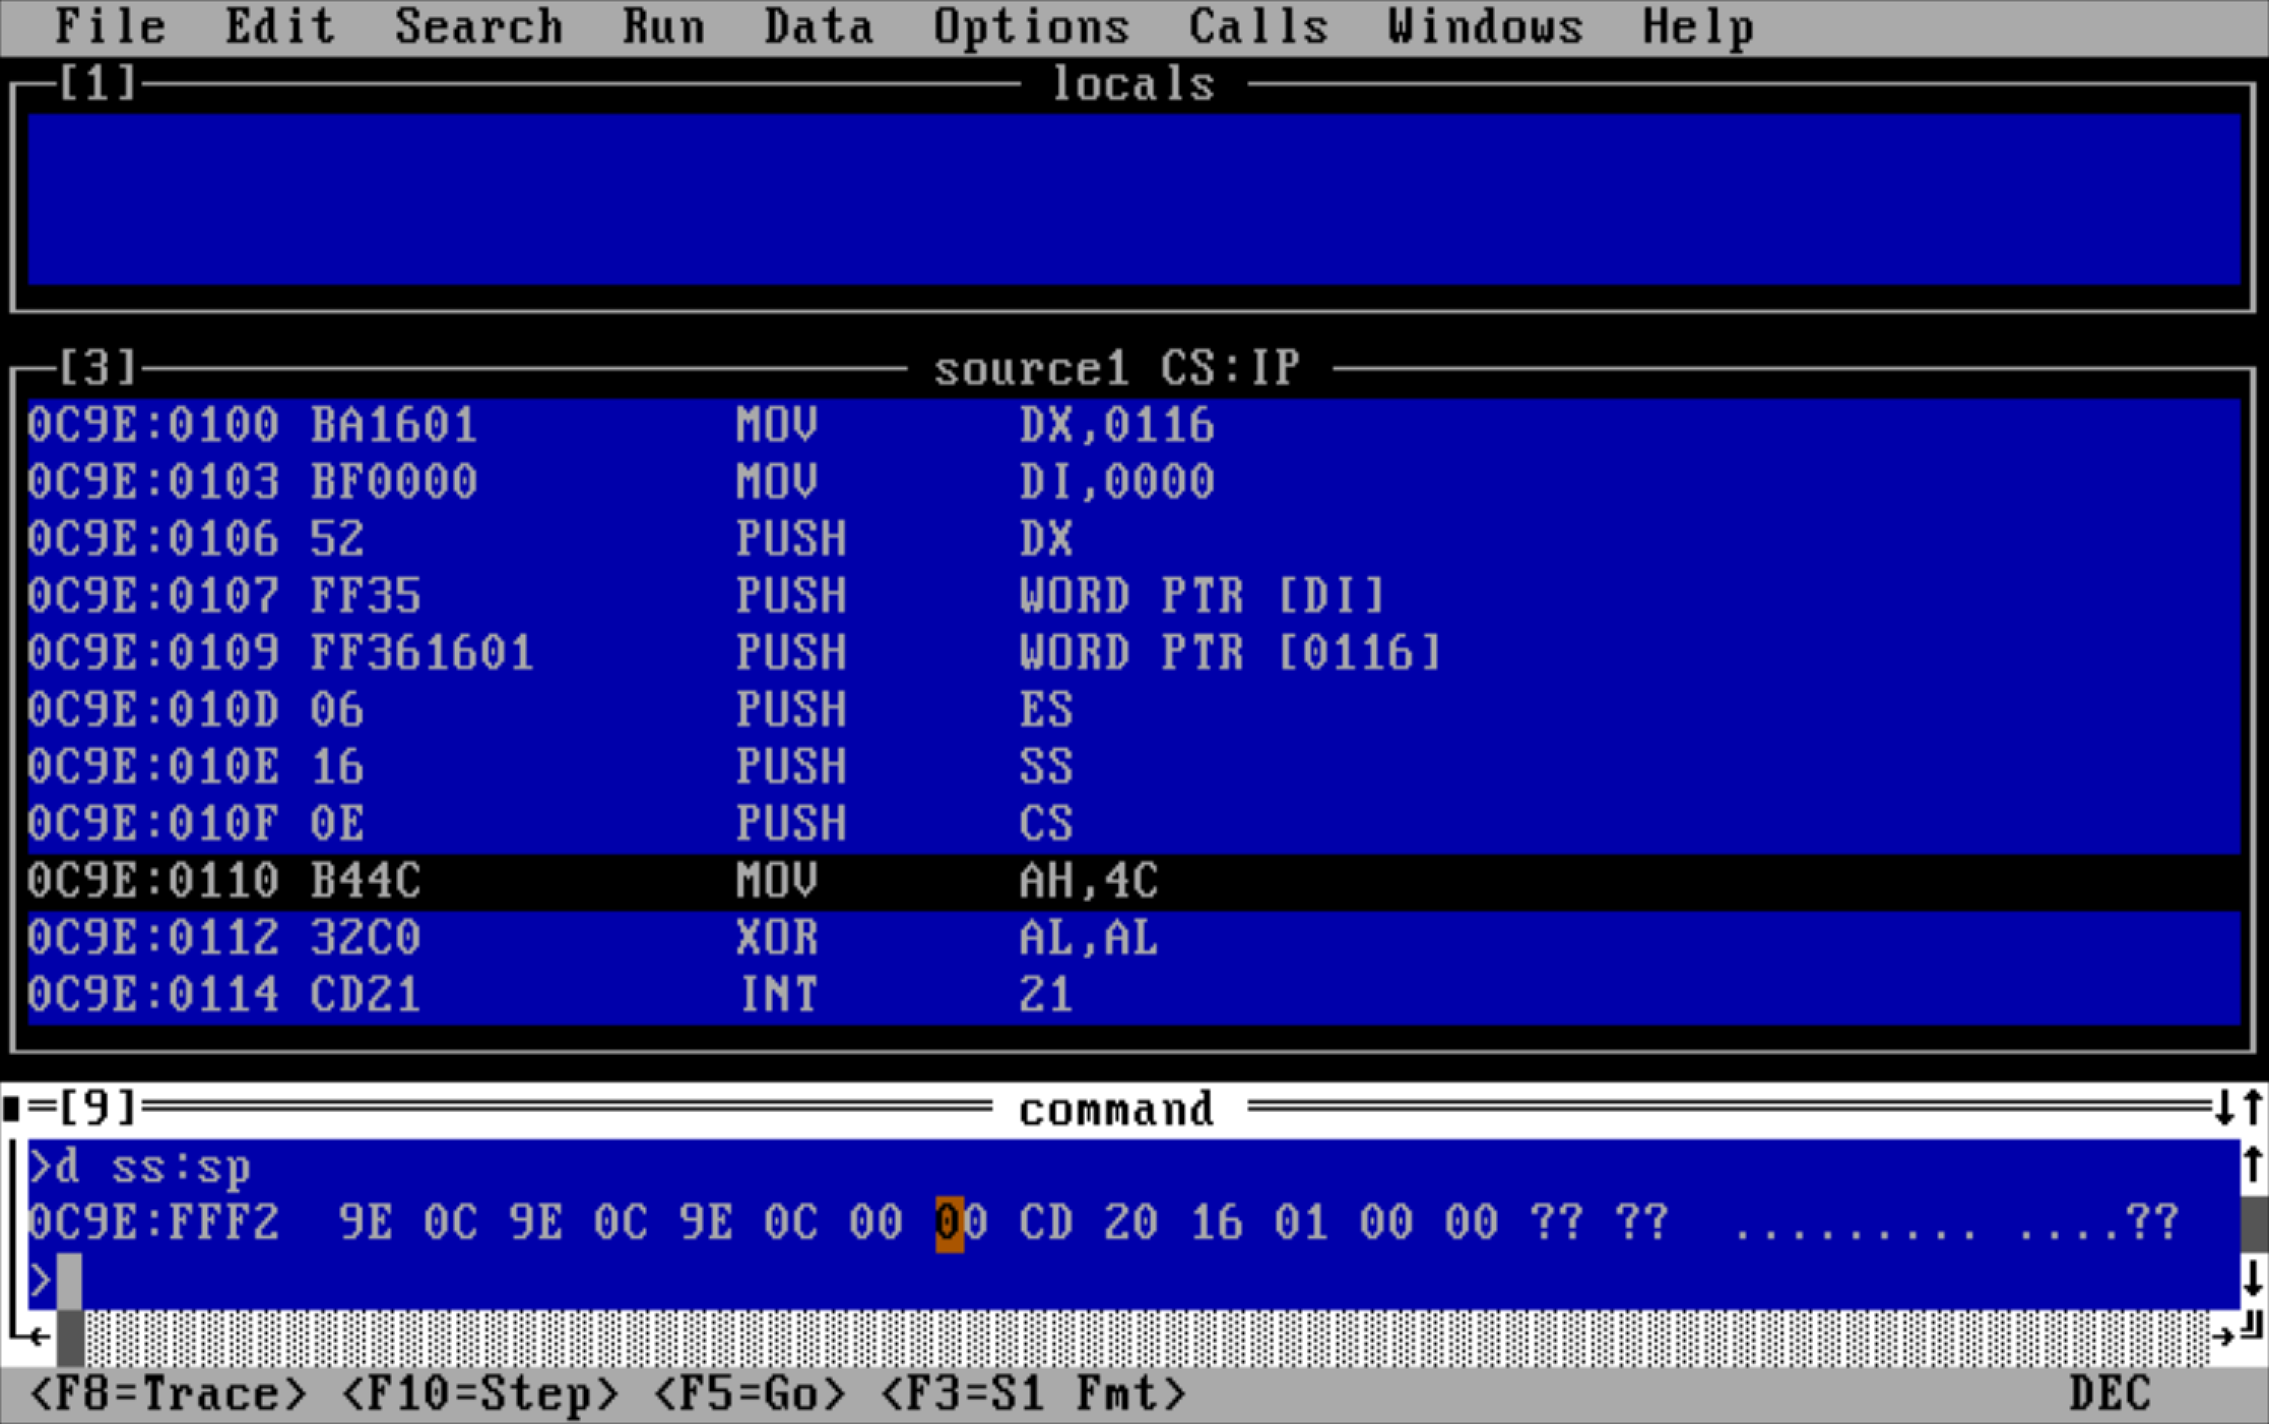Select the source1 CS:IP window title
The width and height of the screenshot is (2269, 1424).
coord(1118,368)
